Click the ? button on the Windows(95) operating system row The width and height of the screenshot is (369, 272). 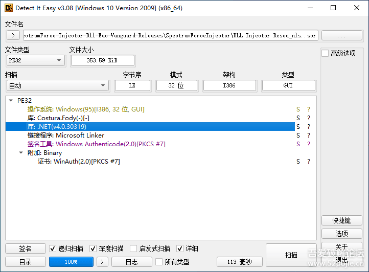tap(309, 109)
